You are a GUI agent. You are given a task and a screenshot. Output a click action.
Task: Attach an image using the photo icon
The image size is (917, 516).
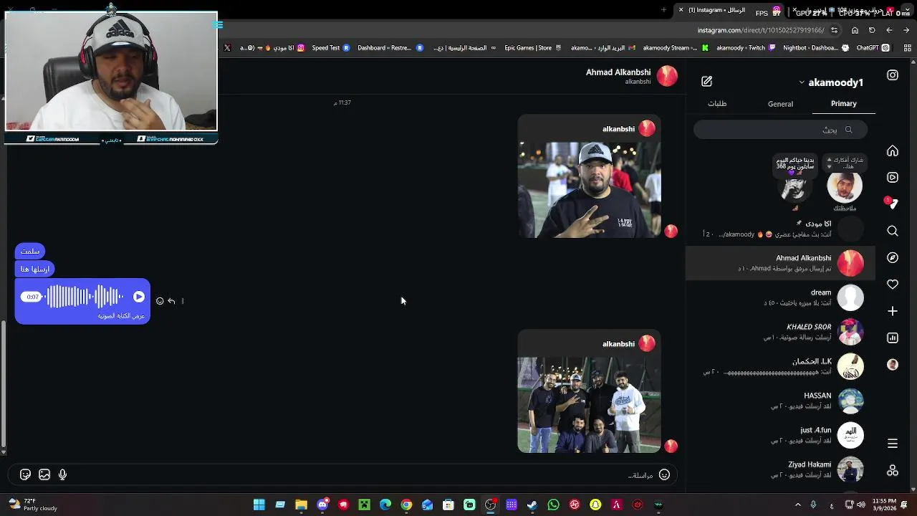click(44, 474)
